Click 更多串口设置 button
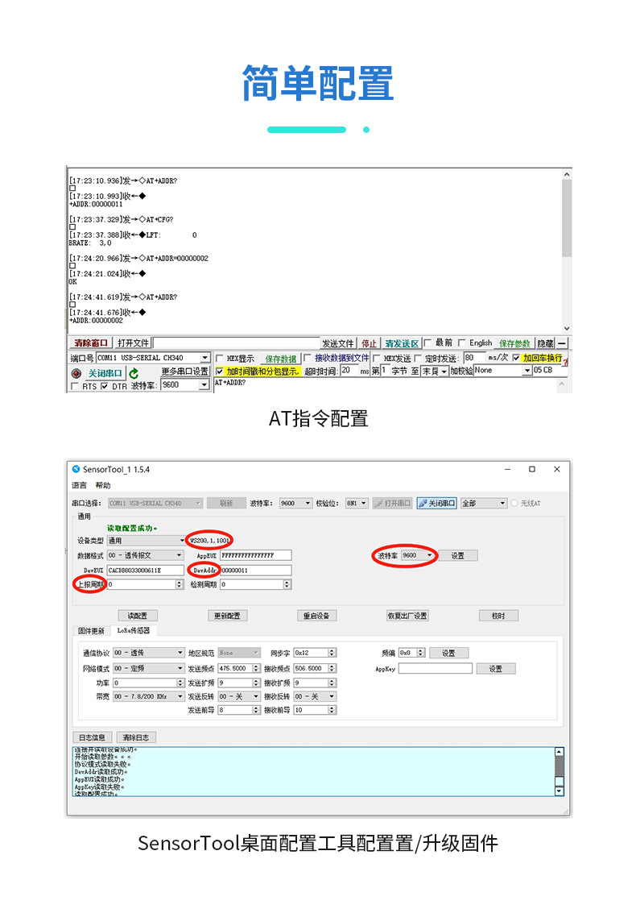The height and width of the screenshot is (909, 636). (x=185, y=371)
